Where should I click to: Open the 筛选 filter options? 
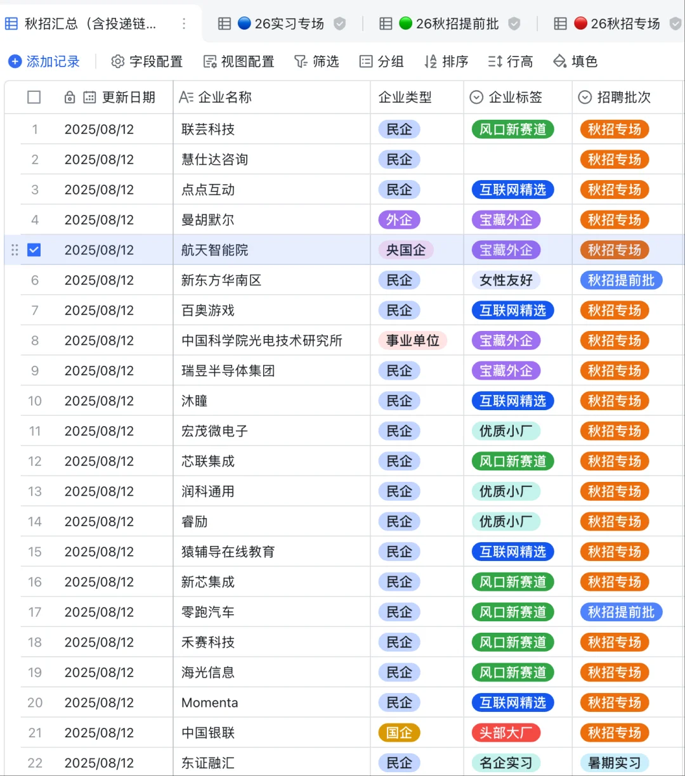pos(316,61)
